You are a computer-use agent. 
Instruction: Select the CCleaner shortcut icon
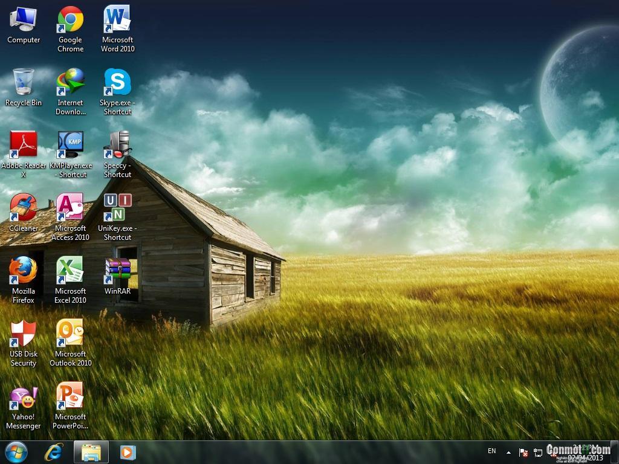tap(24, 213)
